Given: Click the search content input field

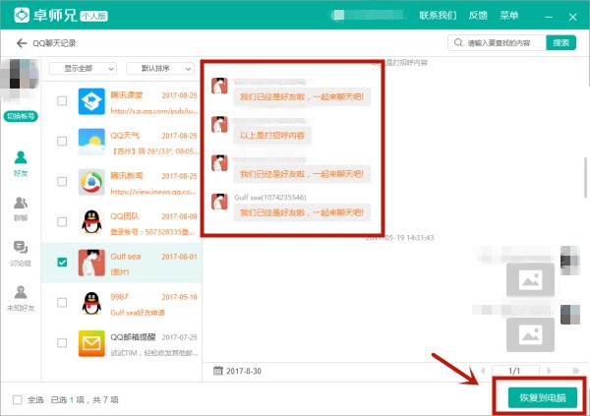Looking at the screenshot, I should coord(497,42).
